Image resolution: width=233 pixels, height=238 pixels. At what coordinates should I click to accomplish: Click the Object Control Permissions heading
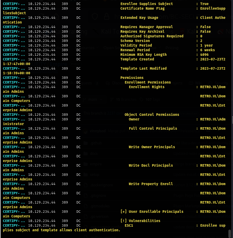click(x=152, y=115)
